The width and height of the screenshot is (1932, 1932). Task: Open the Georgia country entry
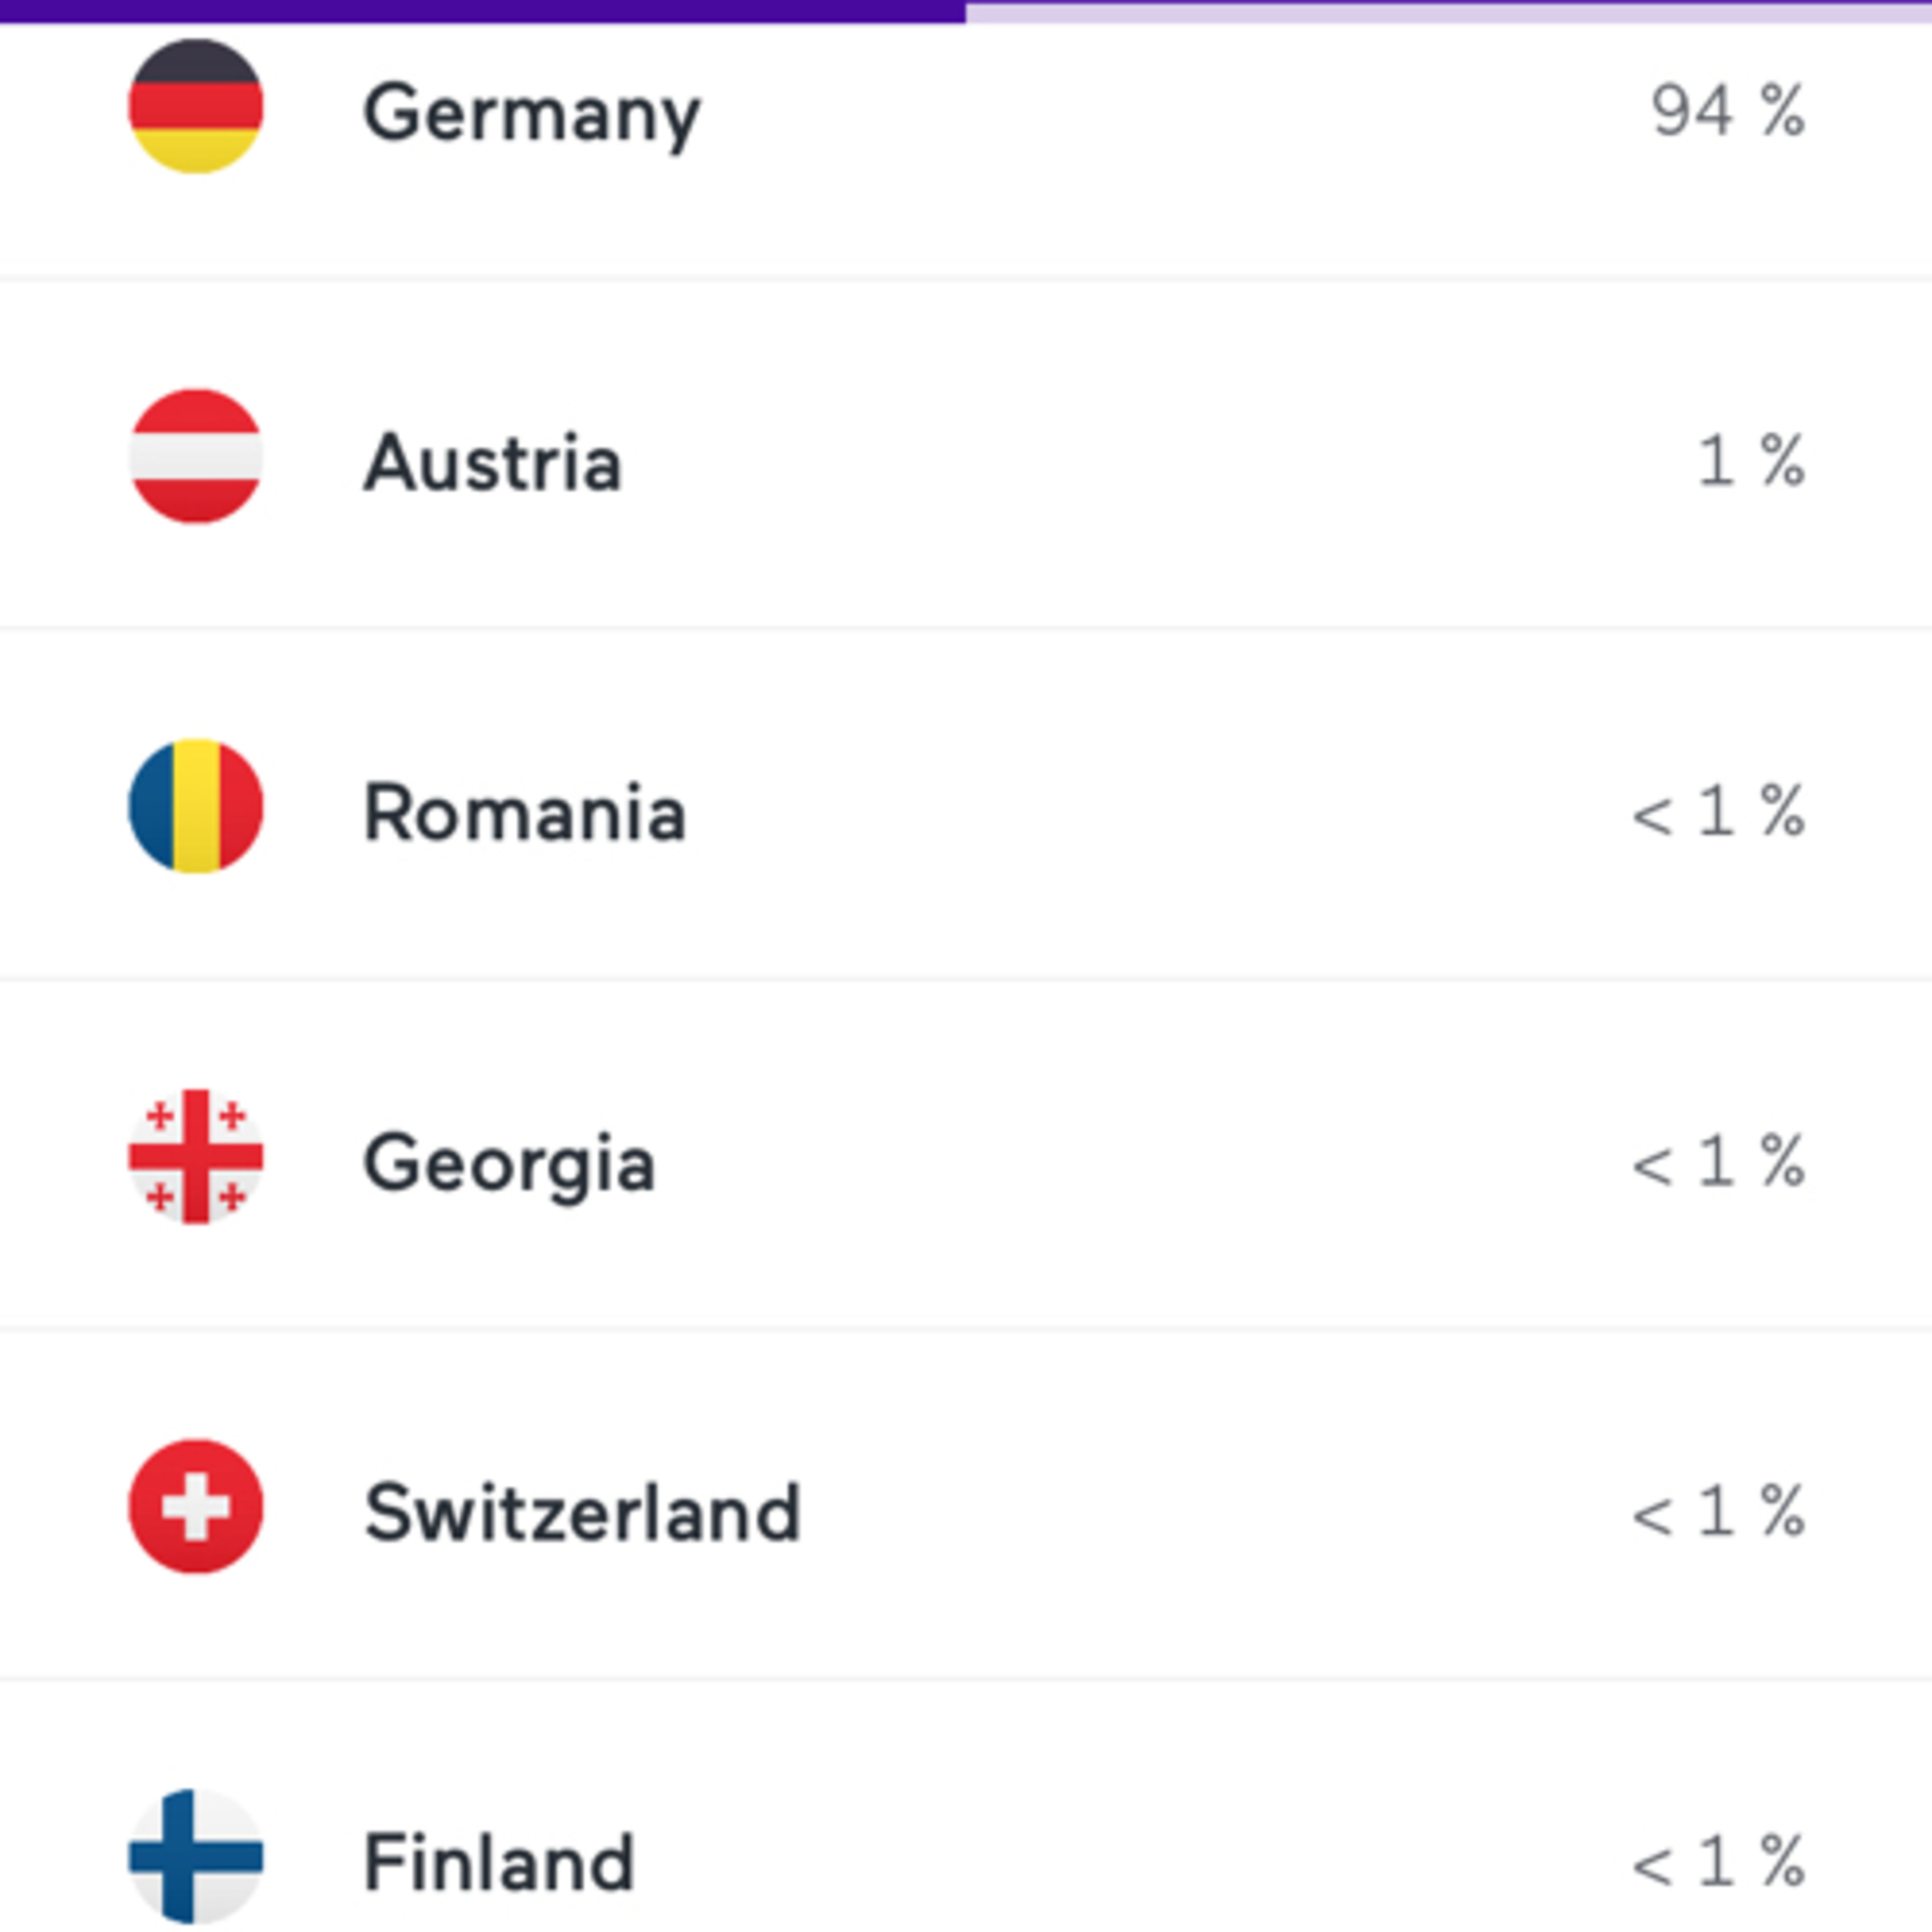tap(510, 1162)
